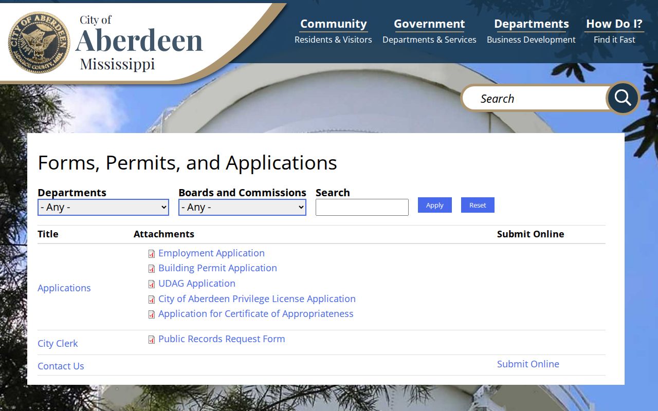Click the Attachments column header

point(164,234)
